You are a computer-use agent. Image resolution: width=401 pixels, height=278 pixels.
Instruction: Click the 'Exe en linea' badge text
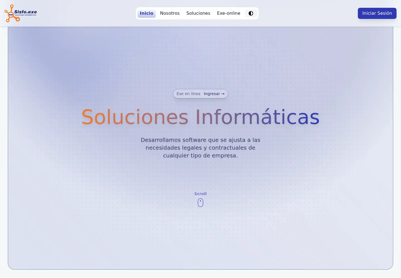pos(189,94)
